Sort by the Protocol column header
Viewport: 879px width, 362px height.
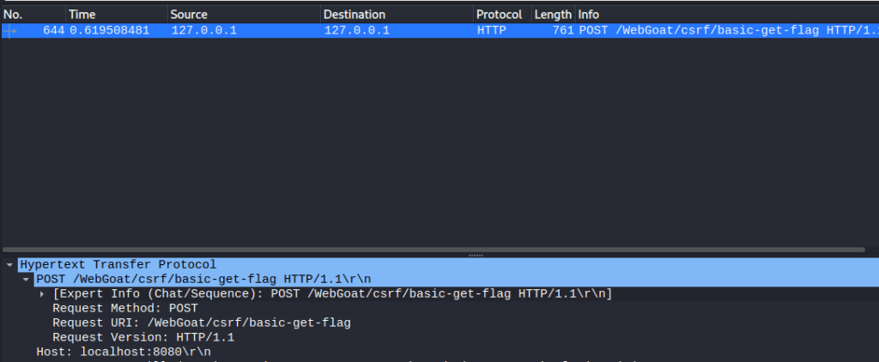pyautogui.click(x=500, y=15)
